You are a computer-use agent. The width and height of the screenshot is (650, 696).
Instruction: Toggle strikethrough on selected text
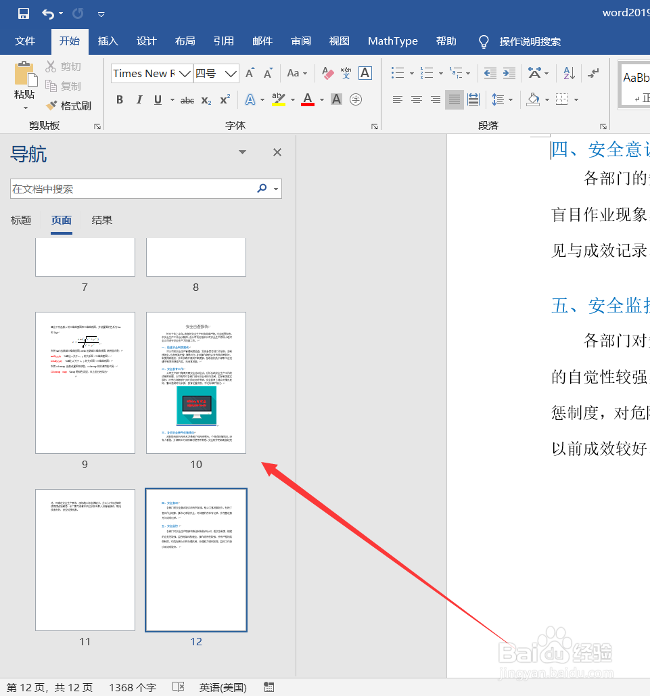pos(187,99)
